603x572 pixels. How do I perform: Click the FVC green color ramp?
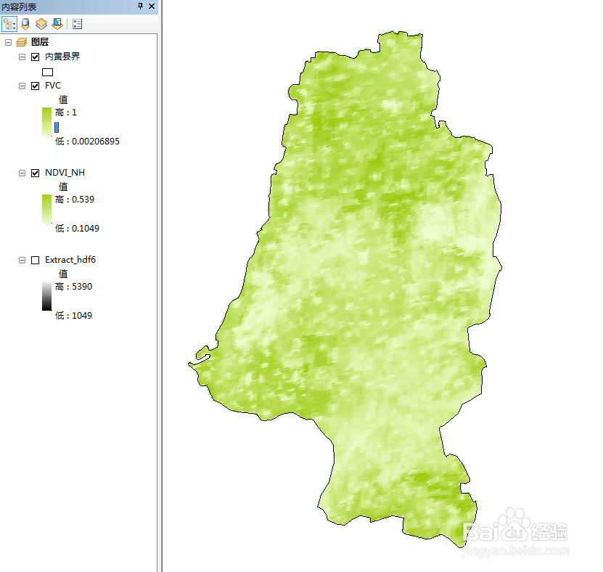(46, 122)
